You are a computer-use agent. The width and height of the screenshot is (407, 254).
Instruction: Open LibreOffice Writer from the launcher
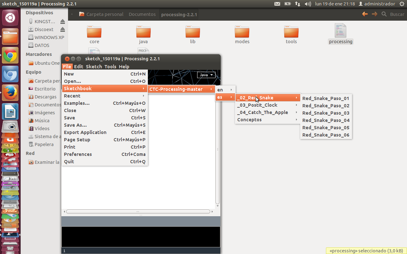10,112
